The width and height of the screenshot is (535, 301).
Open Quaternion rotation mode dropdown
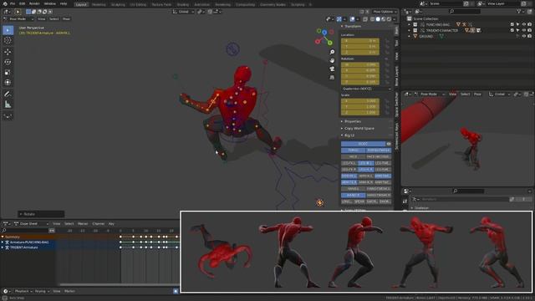[366, 89]
